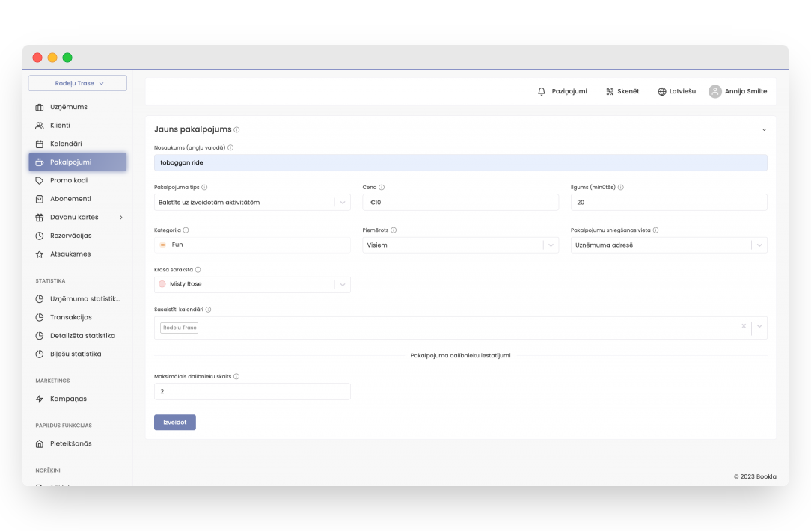Expand Dāvanu kartes submenu
This screenshot has height=531, width=811.
tap(121, 218)
